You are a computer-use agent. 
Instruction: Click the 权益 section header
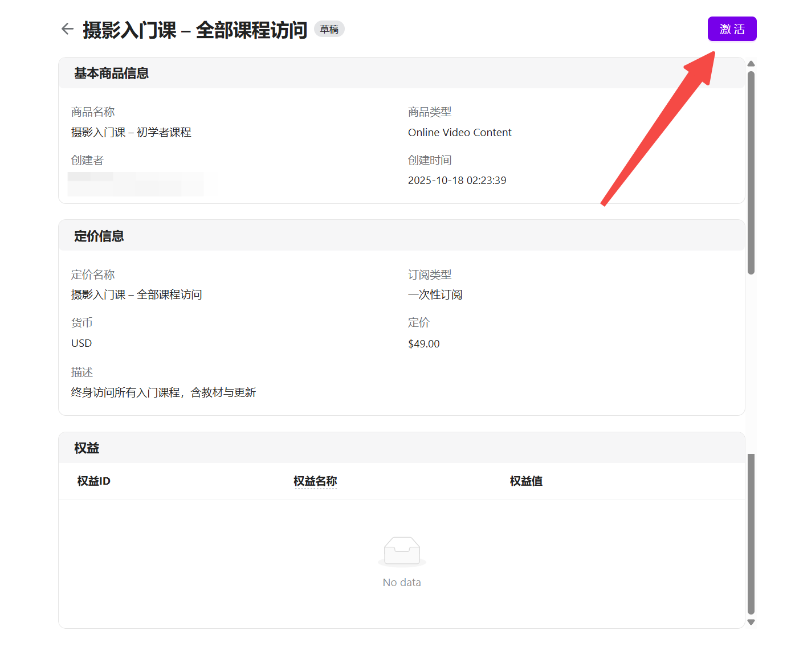point(87,448)
